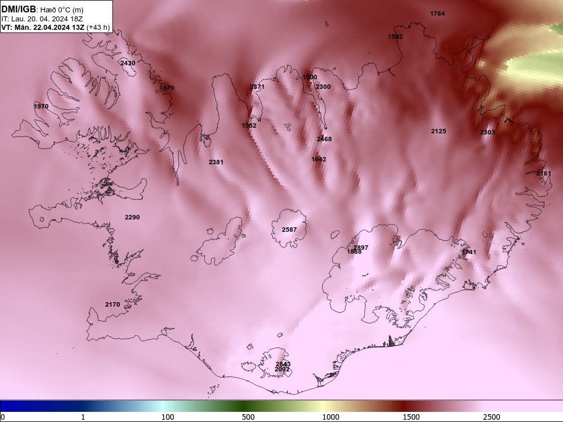
Task: Click the 500 label on the color scale
Action: [x=248, y=417]
